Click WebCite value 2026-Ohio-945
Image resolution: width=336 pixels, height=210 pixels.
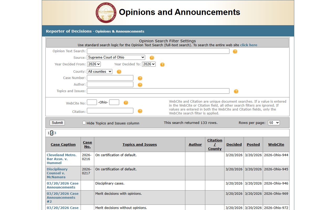[276, 169]
